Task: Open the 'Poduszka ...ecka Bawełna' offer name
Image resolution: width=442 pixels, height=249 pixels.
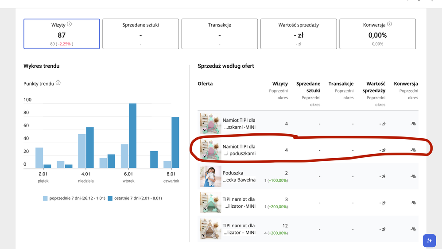Action: point(239,176)
